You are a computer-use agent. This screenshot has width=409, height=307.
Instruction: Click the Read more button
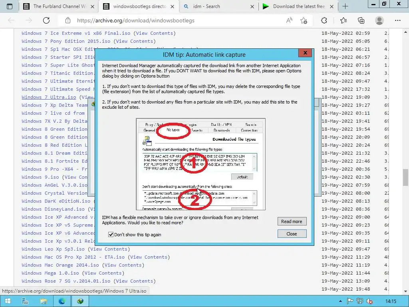click(x=292, y=221)
